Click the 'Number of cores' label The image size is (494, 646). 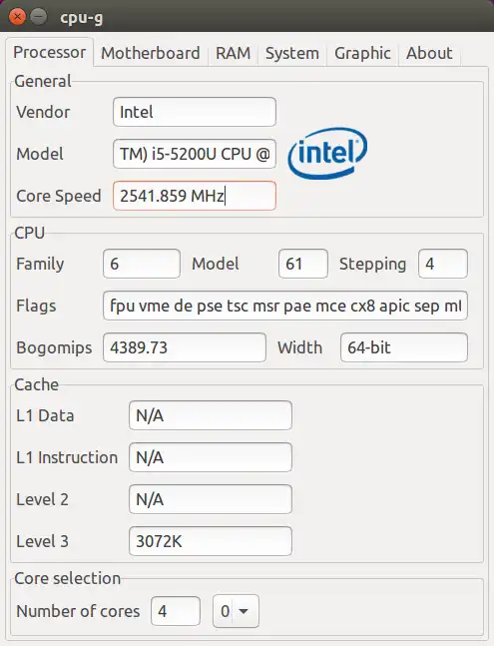coord(78,611)
